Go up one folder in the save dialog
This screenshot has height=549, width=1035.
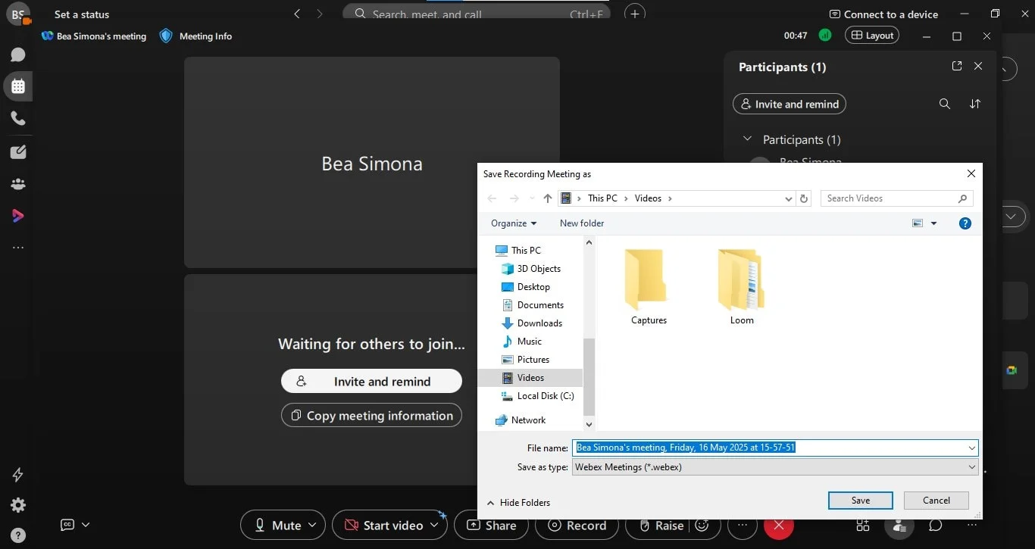[x=548, y=198]
